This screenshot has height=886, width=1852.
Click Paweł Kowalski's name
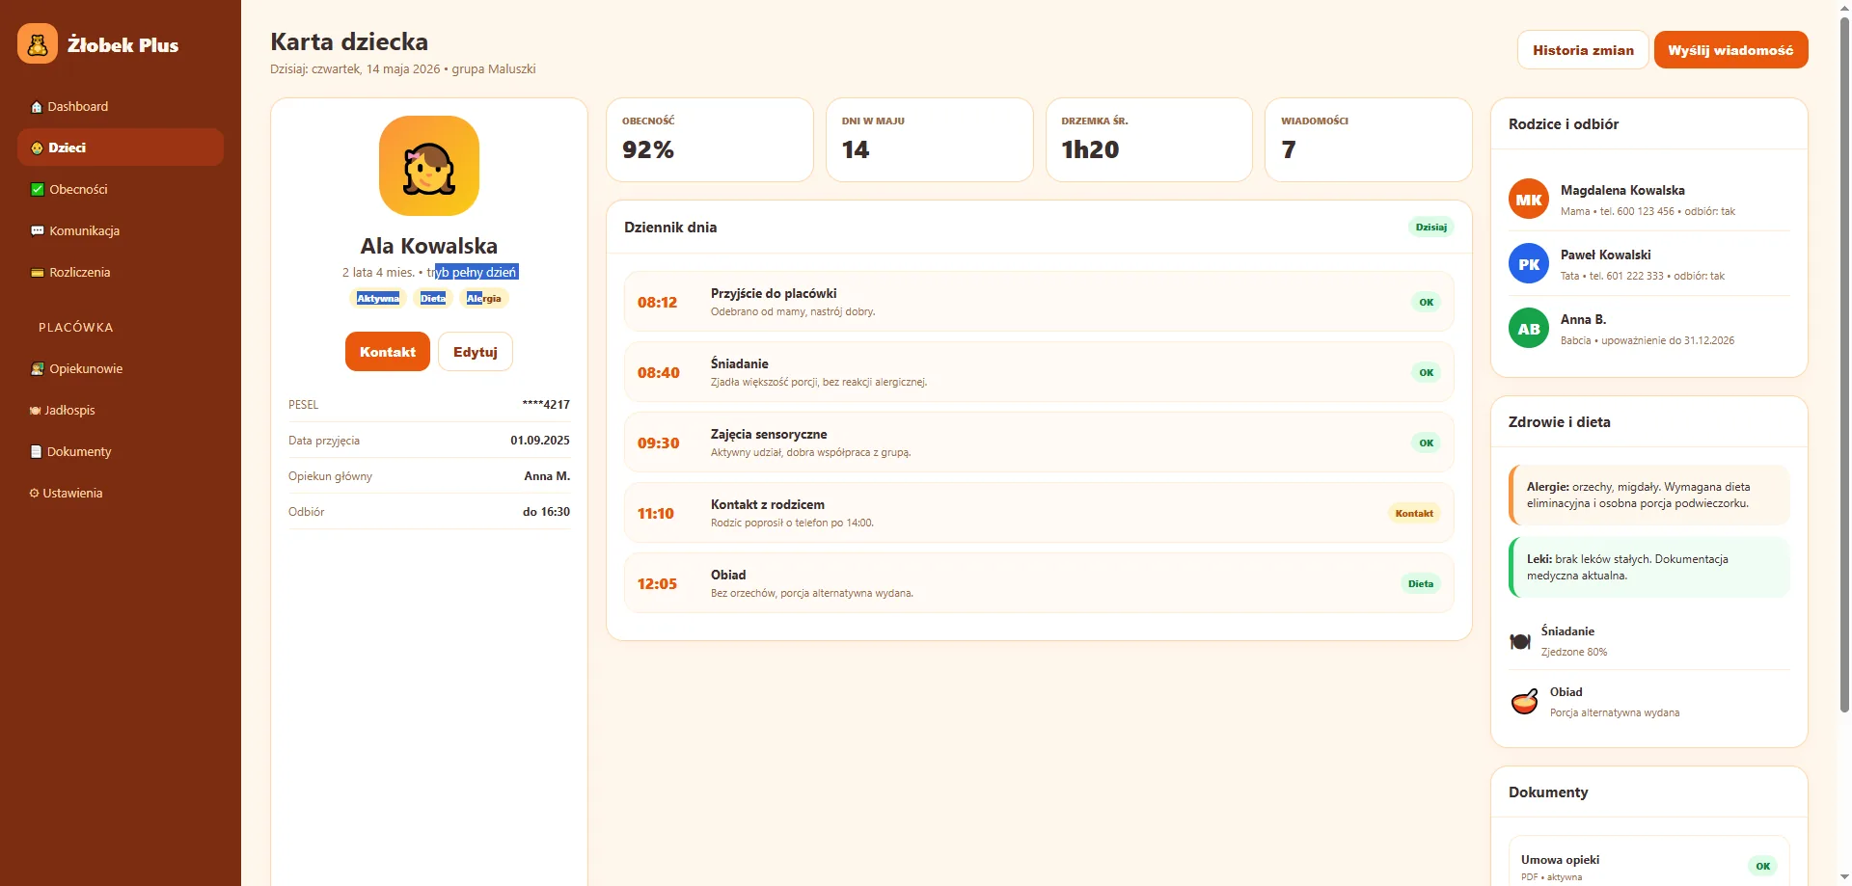tap(1606, 255)
